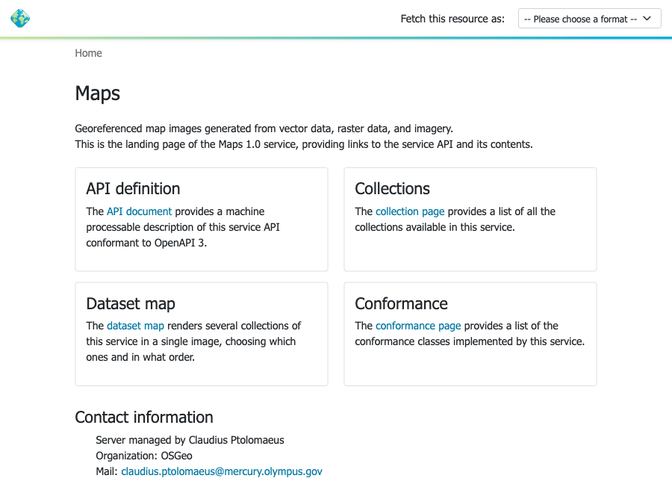Screen dimensions: 672x493
Task: Click the 'Fetch this resource as:' label
Action: click(452, 19)
